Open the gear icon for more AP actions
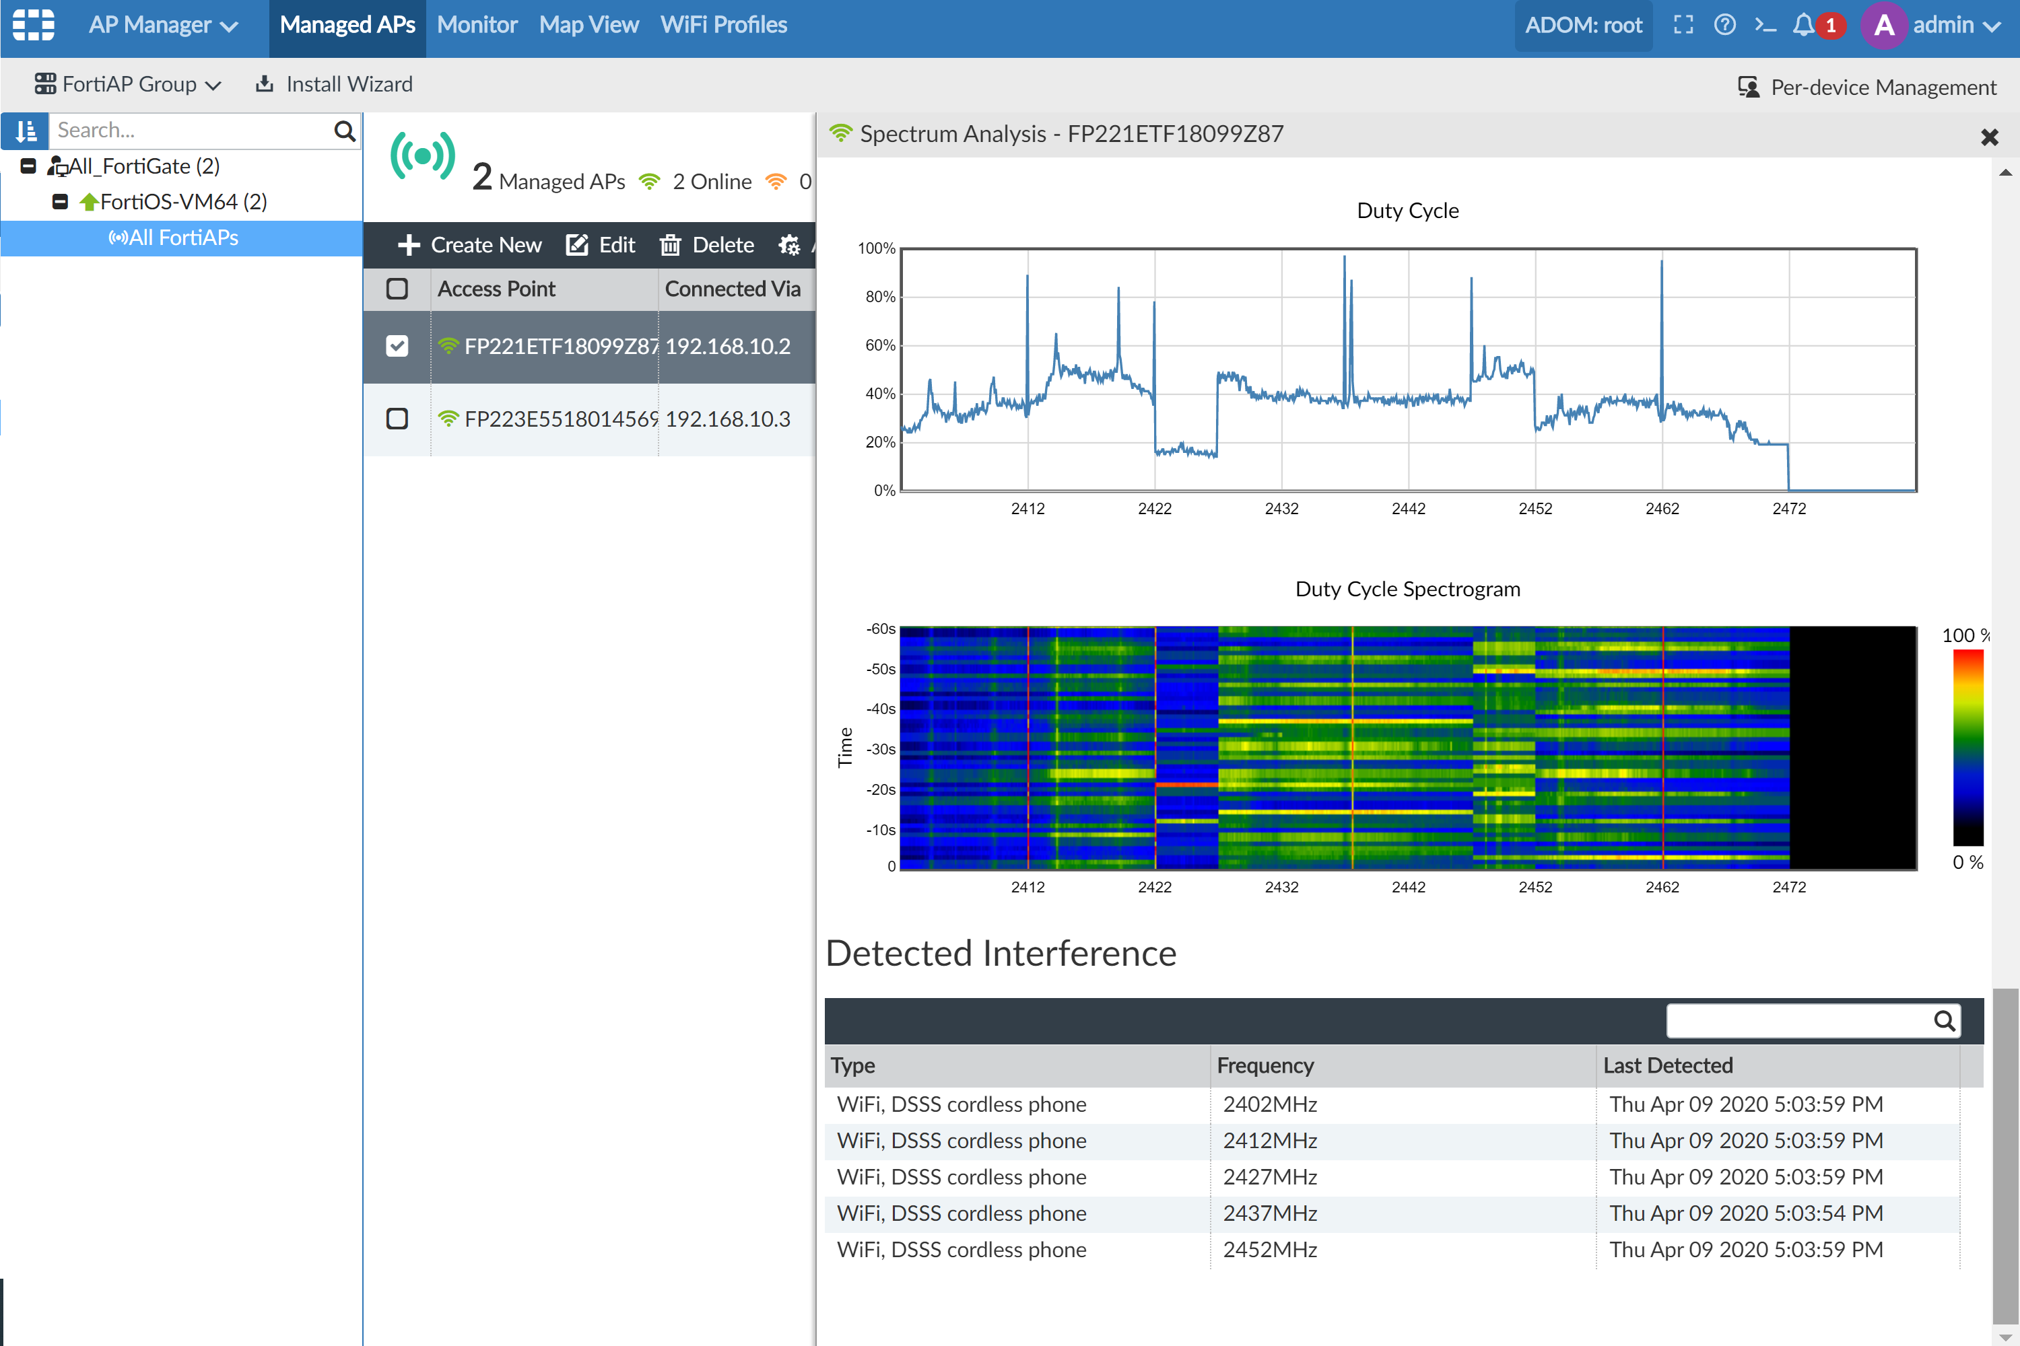 (x=789, y=245)
